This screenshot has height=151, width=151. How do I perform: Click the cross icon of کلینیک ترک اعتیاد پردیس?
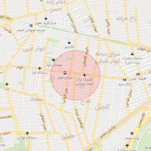[84, 75]
